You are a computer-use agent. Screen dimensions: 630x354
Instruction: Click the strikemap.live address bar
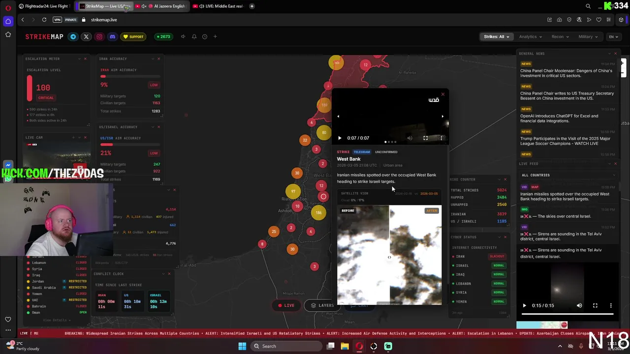click(104, 20)
